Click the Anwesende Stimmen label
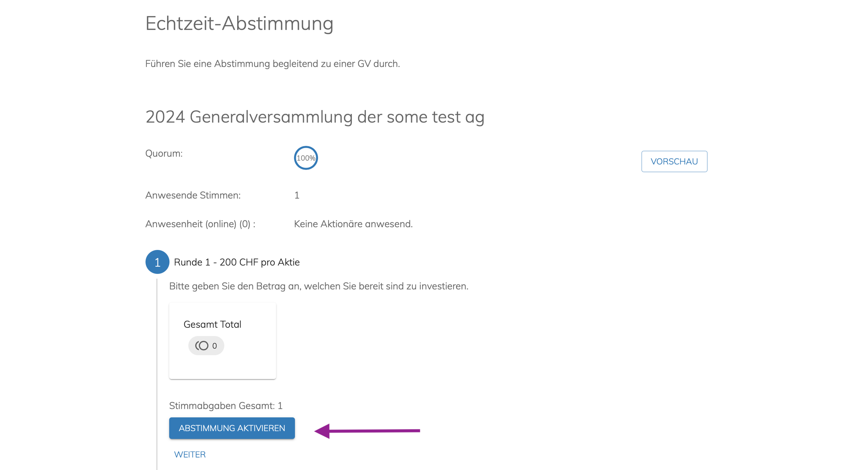 193,195
